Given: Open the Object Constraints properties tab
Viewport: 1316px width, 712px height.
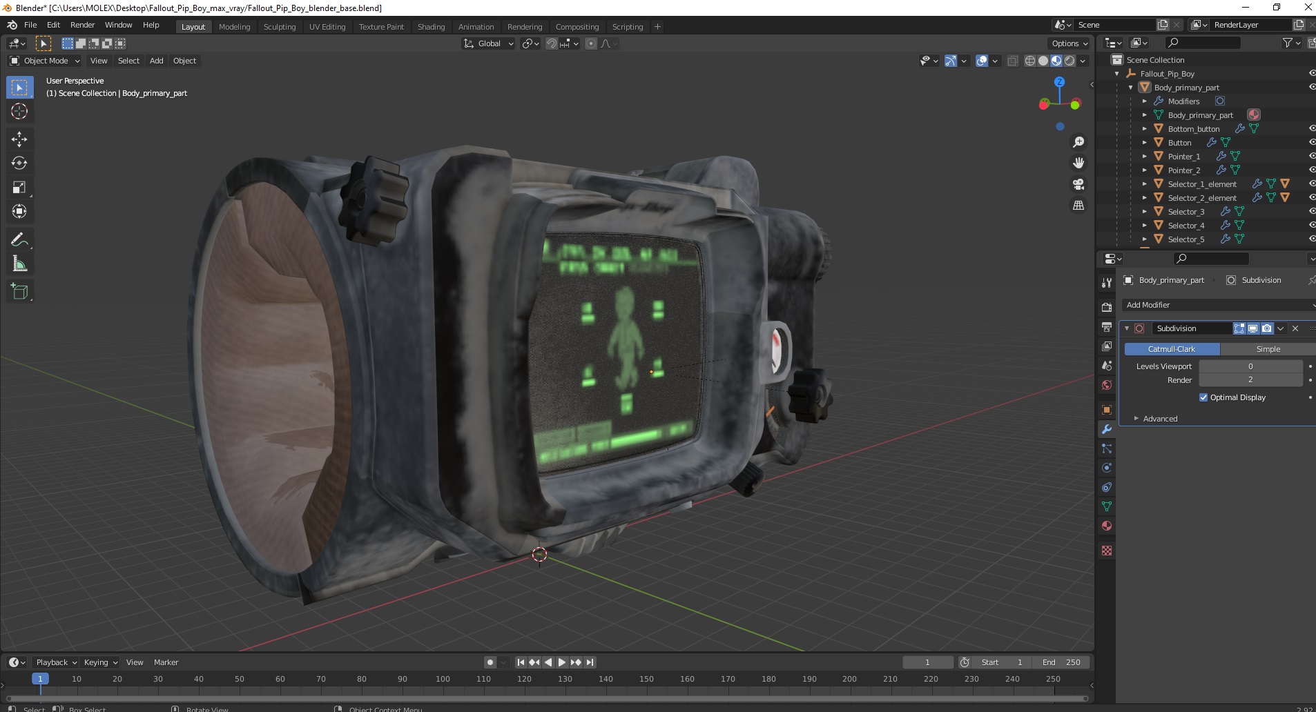Looking at the screenshot, I should [x=1107, y=487].
